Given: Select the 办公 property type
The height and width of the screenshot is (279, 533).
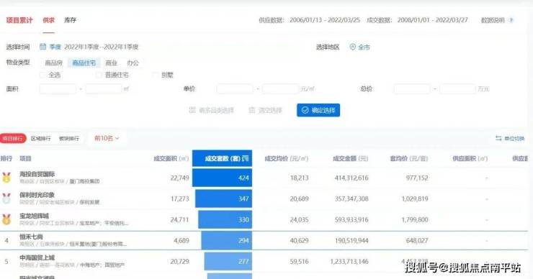Looking at the screenshot, I should [133, 63].
